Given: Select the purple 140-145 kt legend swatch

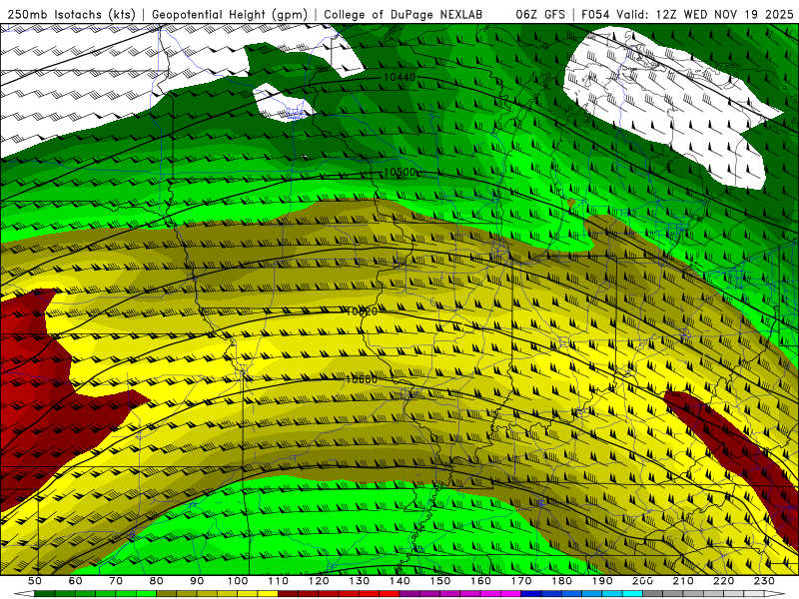Looking at the screenshot, I should pos(409,593).
